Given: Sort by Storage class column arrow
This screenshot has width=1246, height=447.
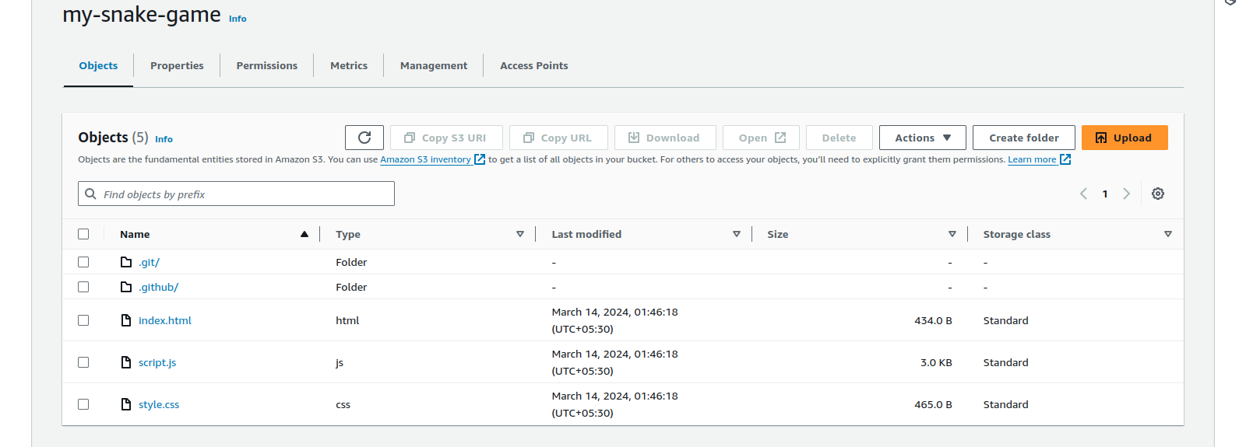Looking at the screenshot, I should click(1168, 234).
